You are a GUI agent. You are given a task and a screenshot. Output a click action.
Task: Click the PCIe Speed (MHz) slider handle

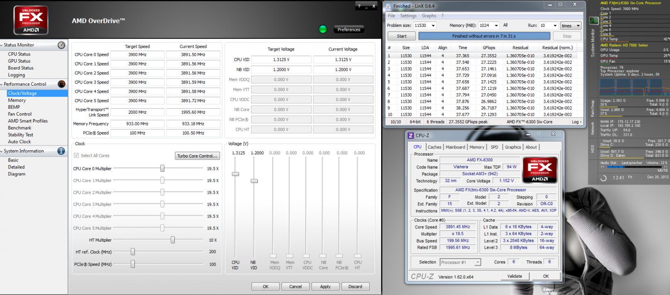[x=133, y=264]
